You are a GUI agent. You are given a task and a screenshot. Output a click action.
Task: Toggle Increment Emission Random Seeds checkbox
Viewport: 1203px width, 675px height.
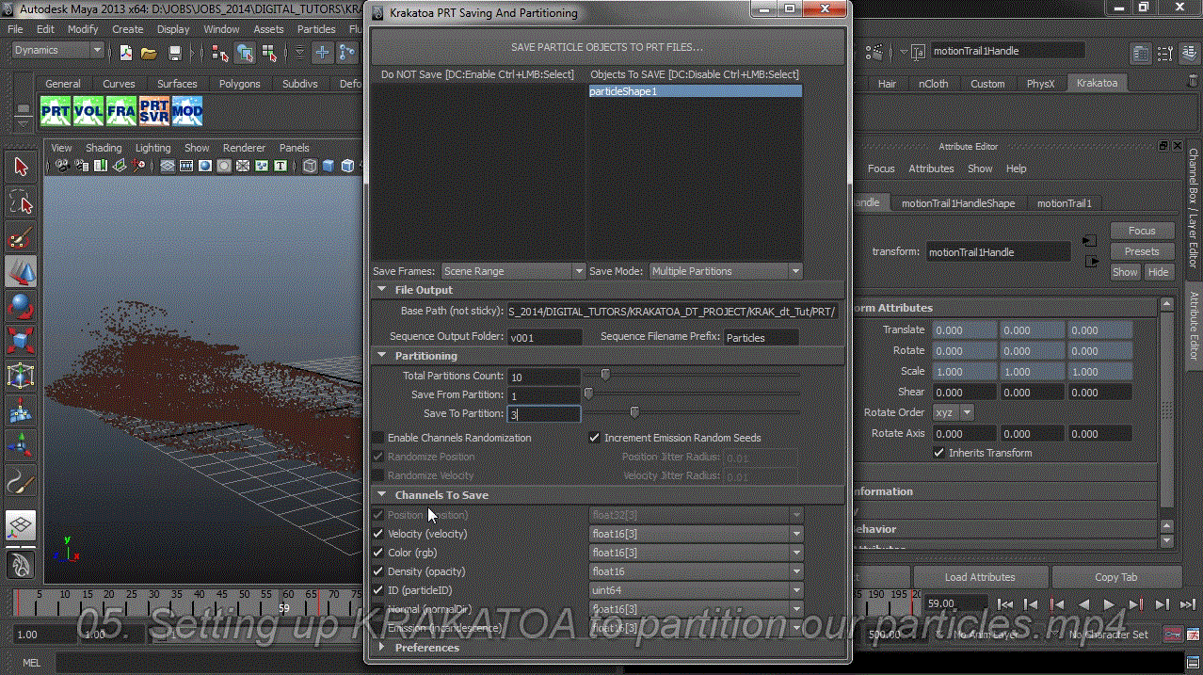tap(594, 438)
